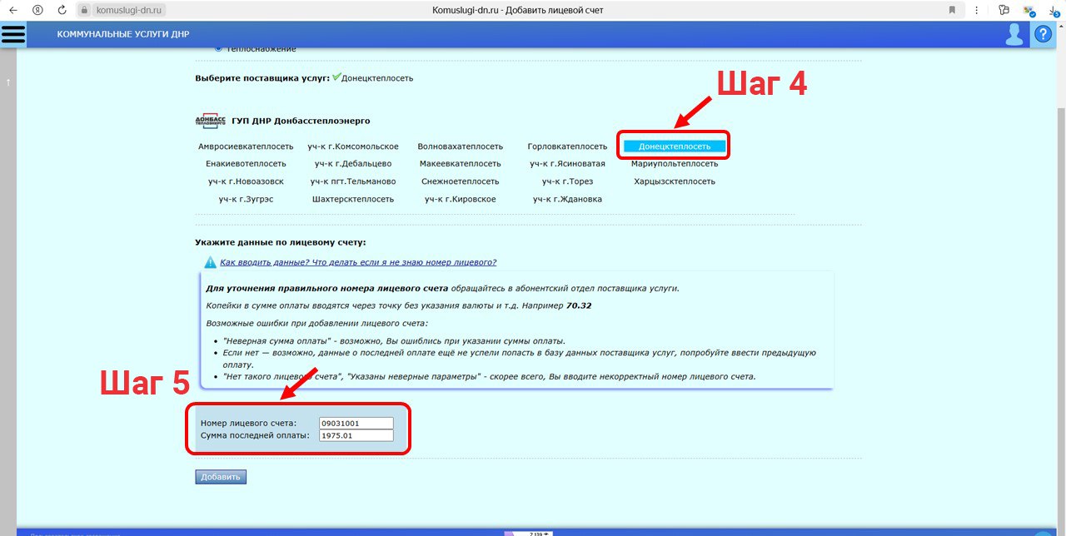The image size is (1066, 536).
Task: Click the 'Выберите поставщика услуг:' label
Action: point(262,78)
